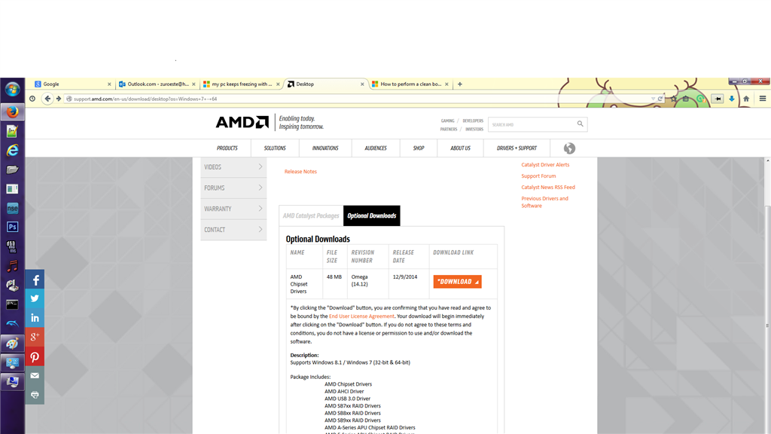The image size is (771, 434).
Task: Open Catalyst News RSS Feed link
Action: (548, 188)
